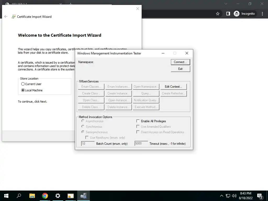Open Chrome tab search chevron
The width and height of the screenshot is (268, 201).
click(226, 4)
